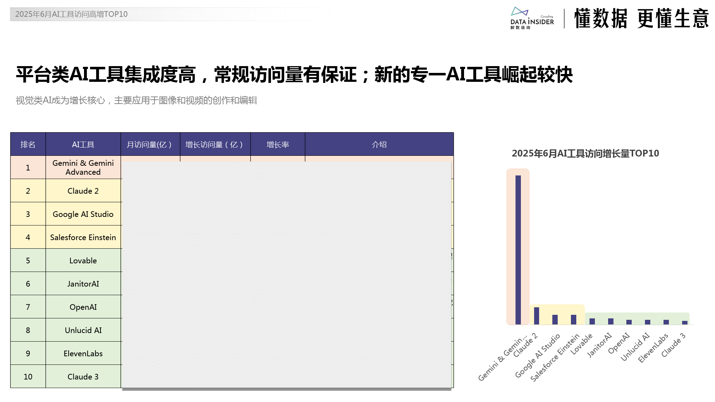Click the Data Insider logo

point(532,18)
